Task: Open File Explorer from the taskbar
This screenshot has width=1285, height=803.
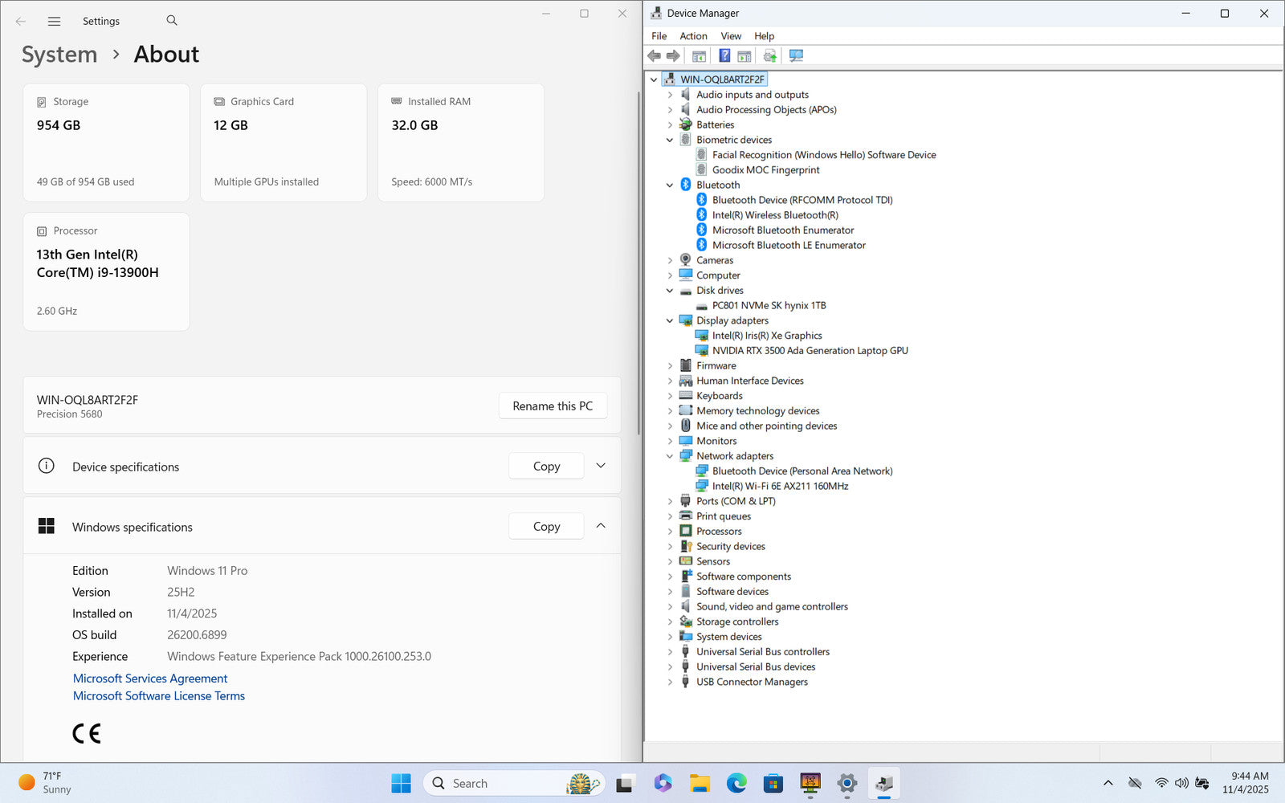Action: click(700, 783)
